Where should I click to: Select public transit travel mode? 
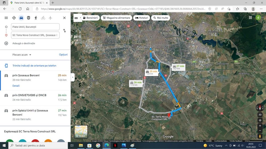pos(28,18)
